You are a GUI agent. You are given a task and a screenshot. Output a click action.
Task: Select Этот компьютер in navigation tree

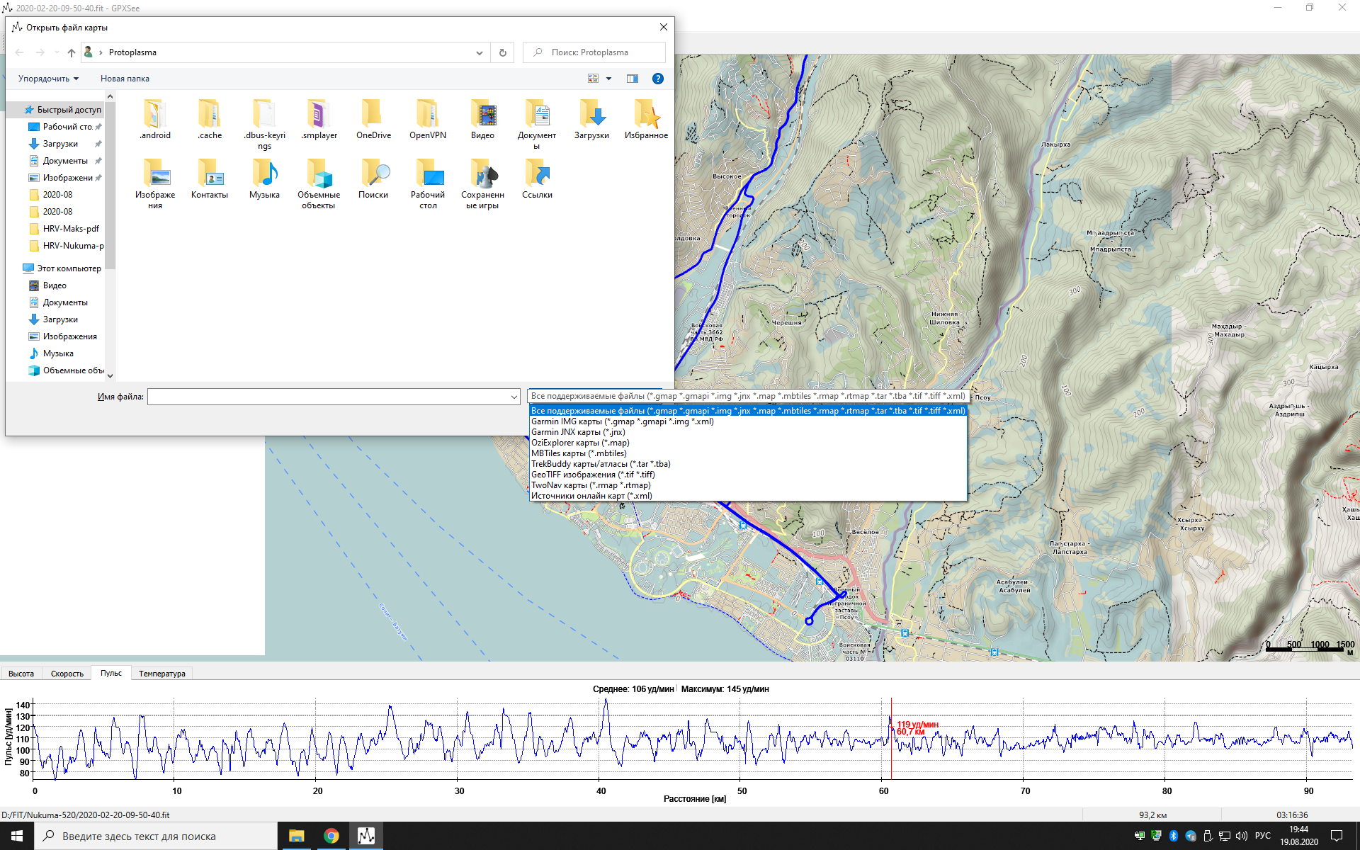coord(62,268)
